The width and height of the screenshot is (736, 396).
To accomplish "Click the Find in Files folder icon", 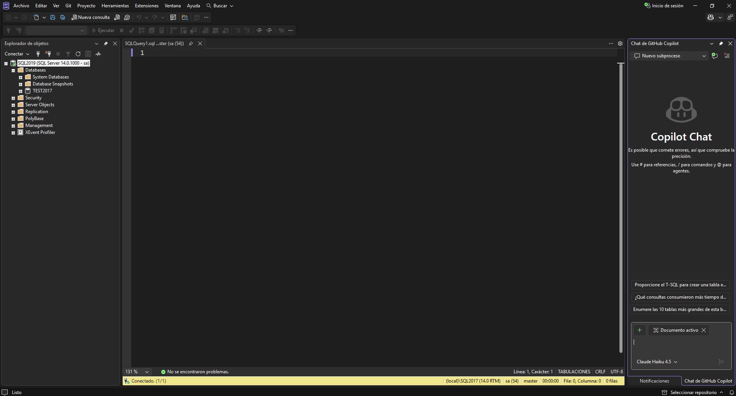I will point(185,17).
